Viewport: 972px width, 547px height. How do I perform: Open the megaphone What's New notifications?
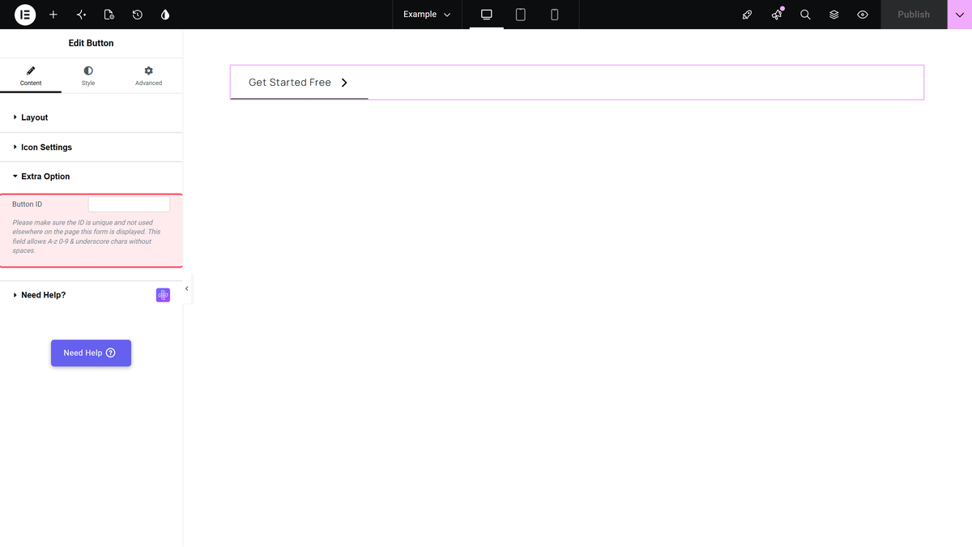(777, 15)
